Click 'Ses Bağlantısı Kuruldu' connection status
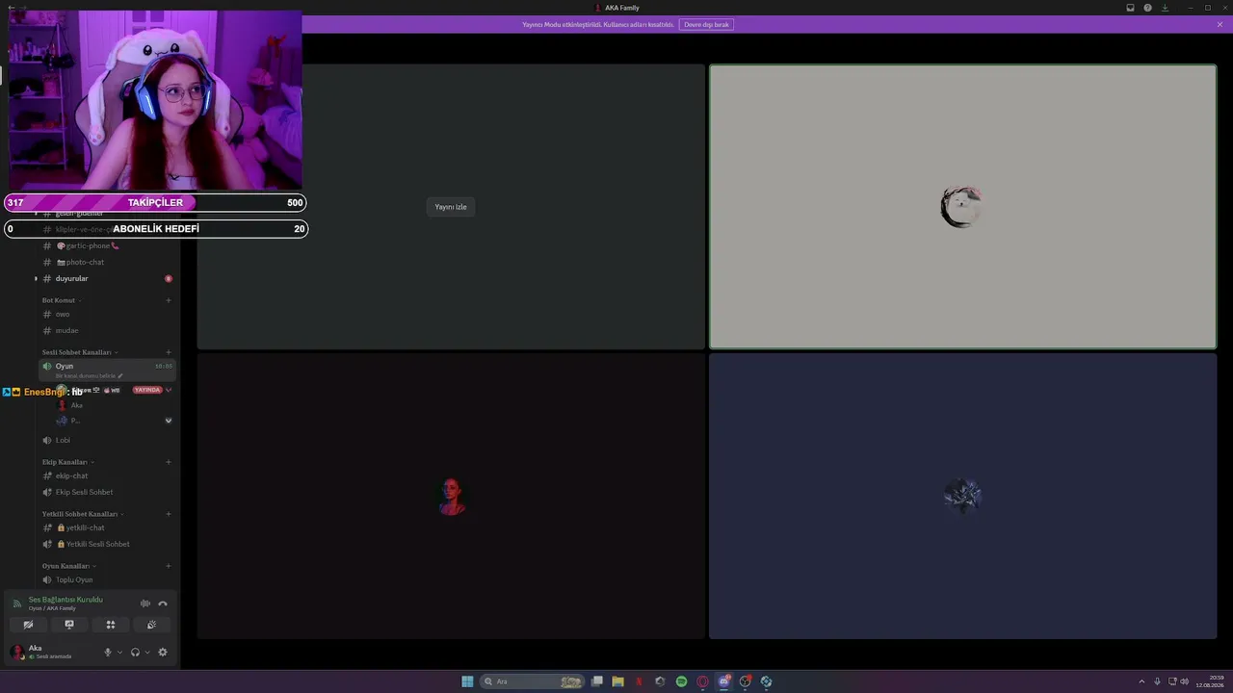The width and height of the screenshot is (1233, 693). pos(66,600)
